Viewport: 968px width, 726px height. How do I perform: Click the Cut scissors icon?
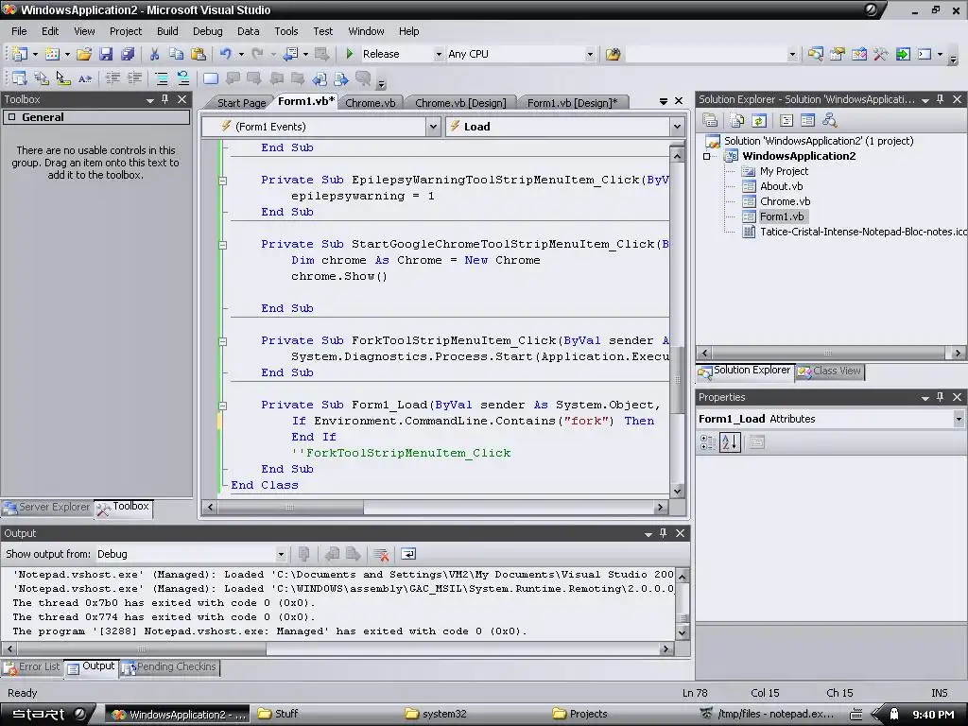(x=154, y=54)
